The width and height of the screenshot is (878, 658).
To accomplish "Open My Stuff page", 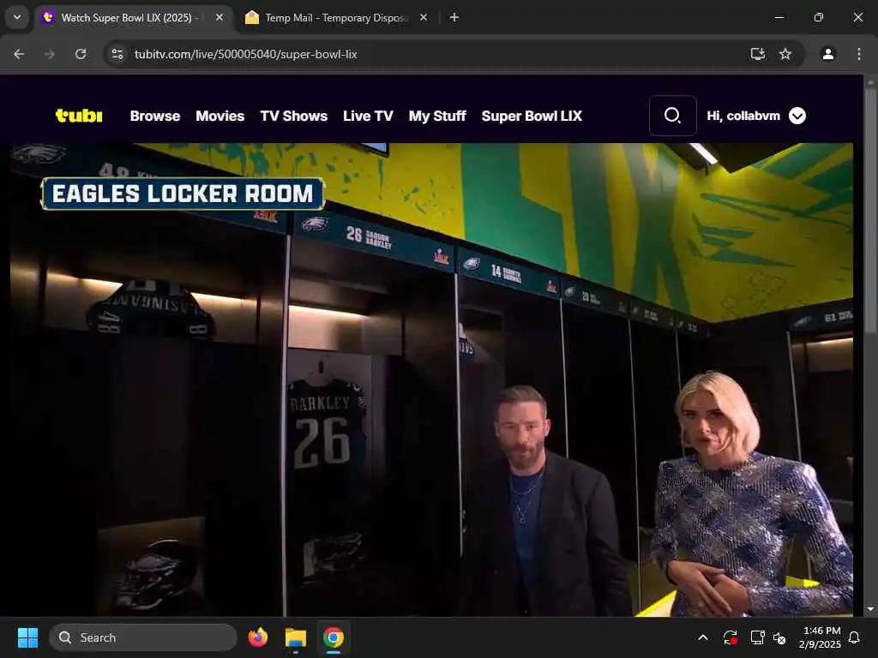I will (437, 116).
